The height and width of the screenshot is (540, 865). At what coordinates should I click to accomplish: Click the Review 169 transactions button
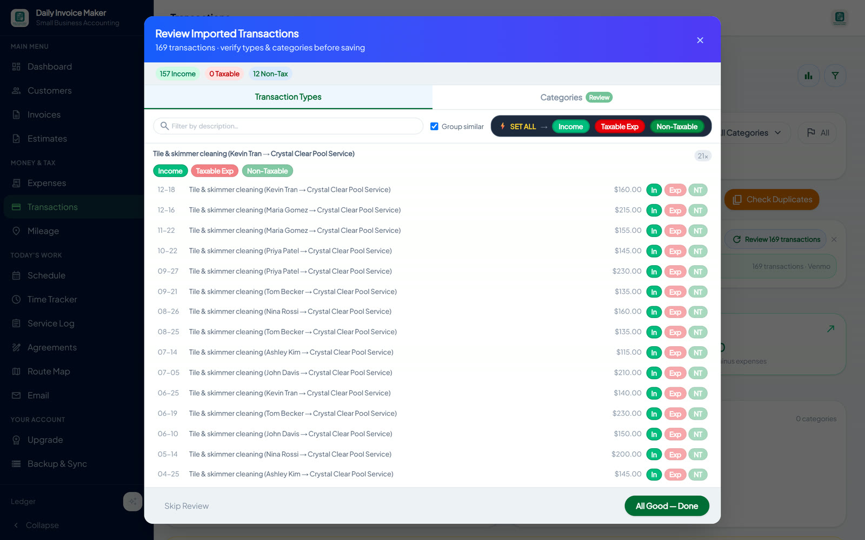(776, 239)
